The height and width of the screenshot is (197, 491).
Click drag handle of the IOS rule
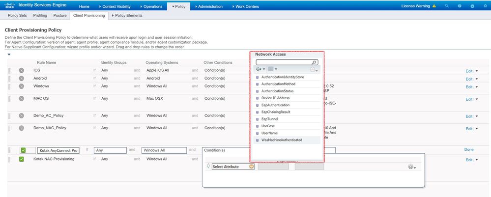(9, 70)
